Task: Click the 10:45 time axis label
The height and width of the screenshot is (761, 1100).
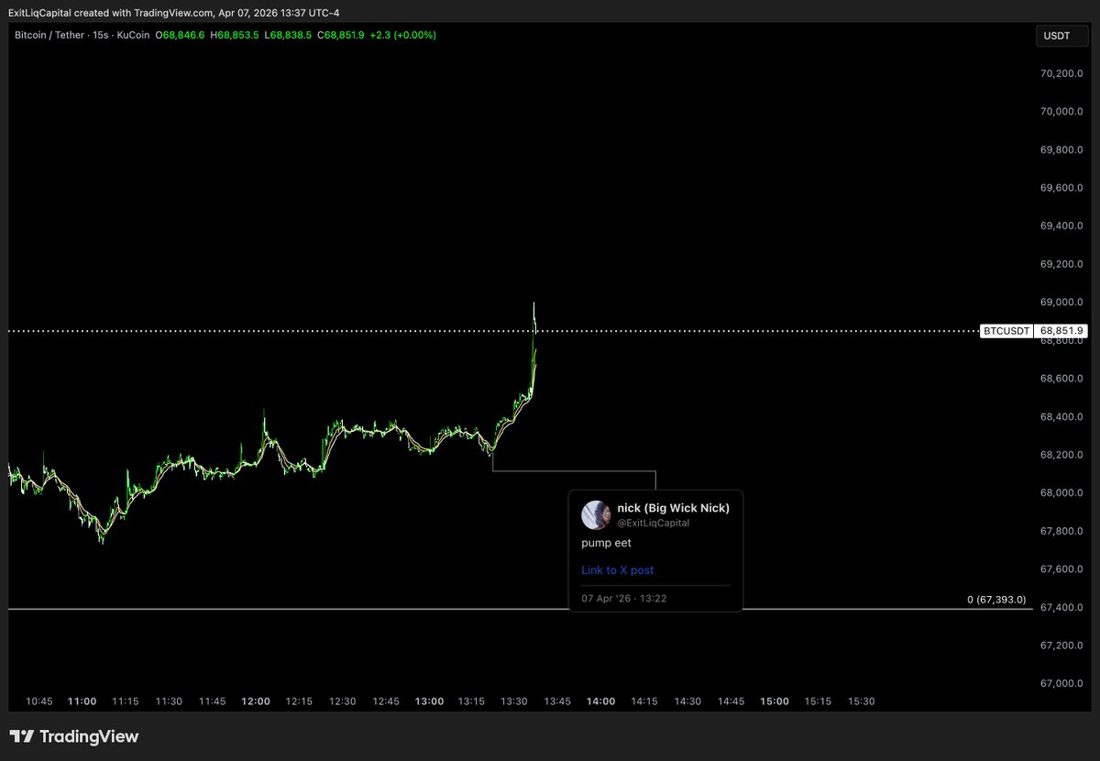Action: (x=38, y=701)
